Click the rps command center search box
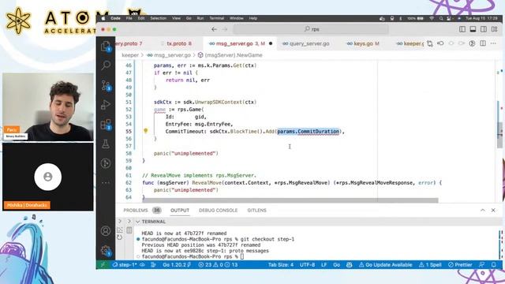505x284 pixels. click(x=311, y=29)
